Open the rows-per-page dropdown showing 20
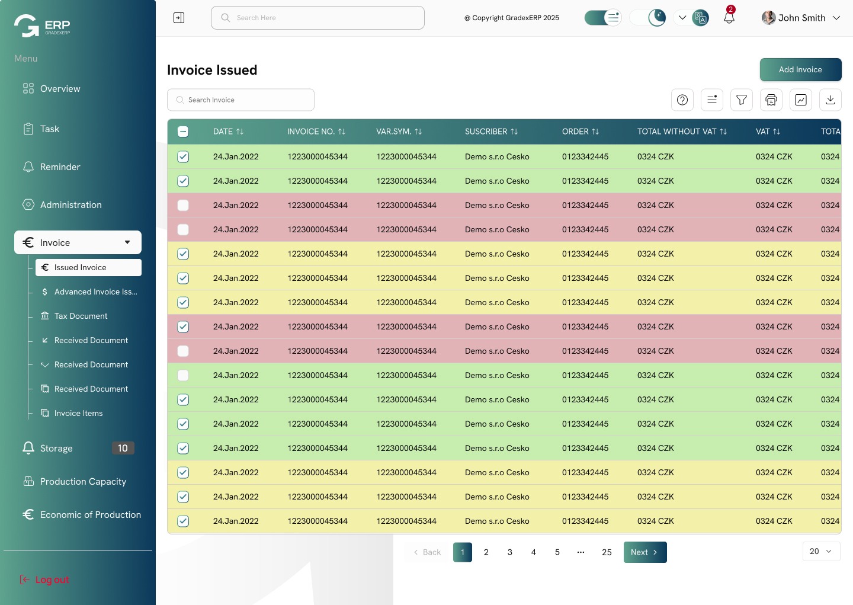 point(820,551)
